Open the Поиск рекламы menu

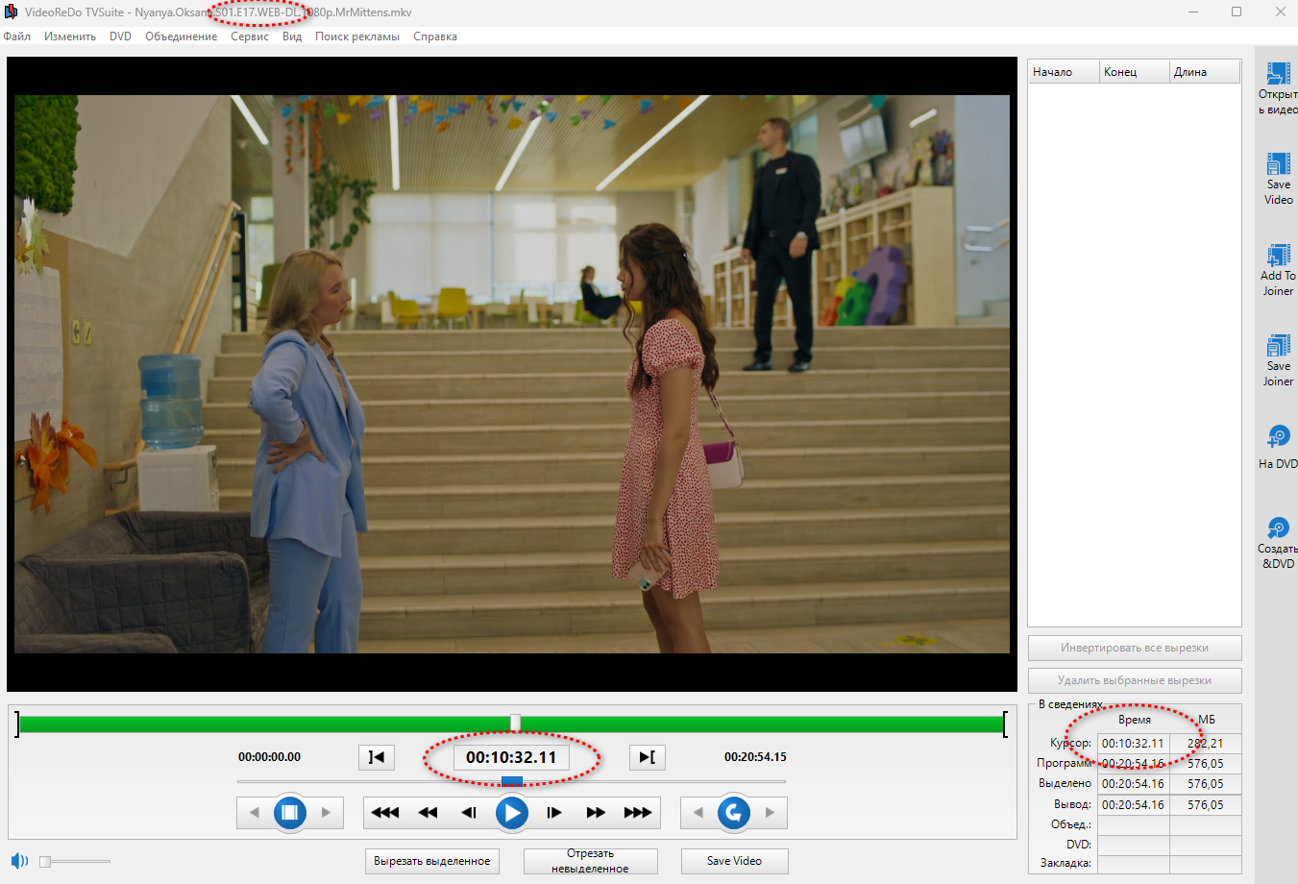356,37
